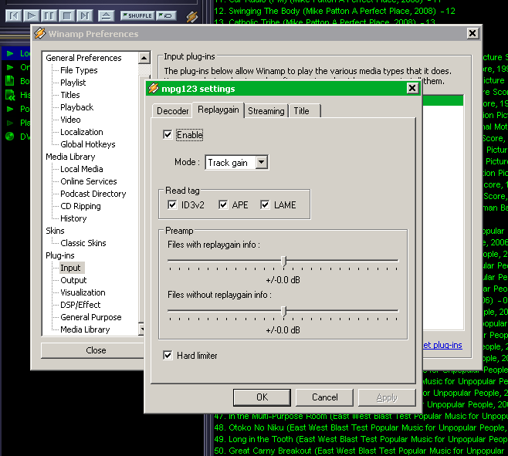The height and width of the screenshot is (456, 508).
Task: Select Global Hotkeys in preferences tree
Action: click(88, 144)
